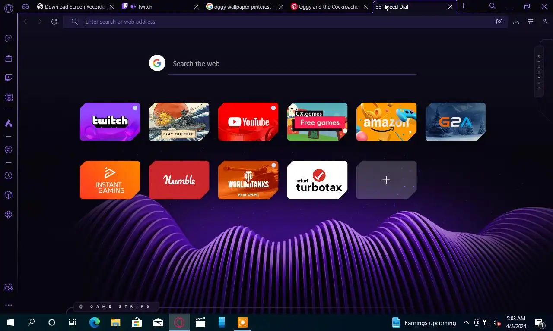Open Extensions cube icon in sidebar

tap(8, 195)
